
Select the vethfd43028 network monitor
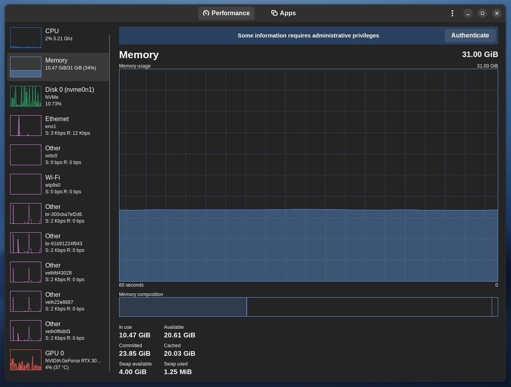coord(57,272)
